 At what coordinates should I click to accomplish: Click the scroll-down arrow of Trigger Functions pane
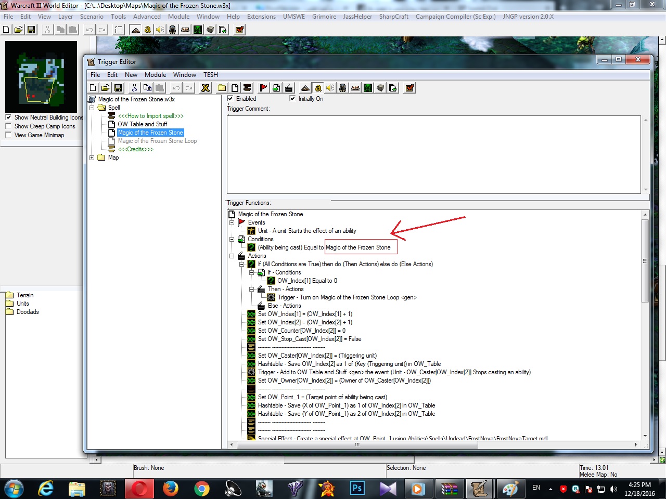point(645,436)
